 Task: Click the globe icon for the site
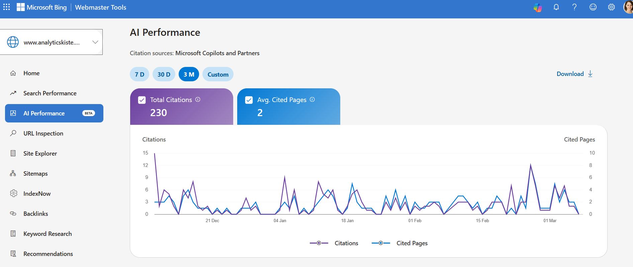(x=13, y=42)
